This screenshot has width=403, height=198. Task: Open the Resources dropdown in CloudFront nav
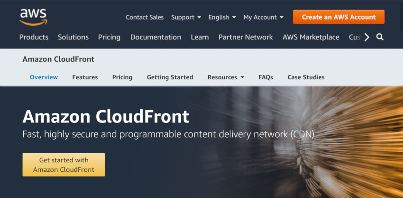(x=226, y=77)
